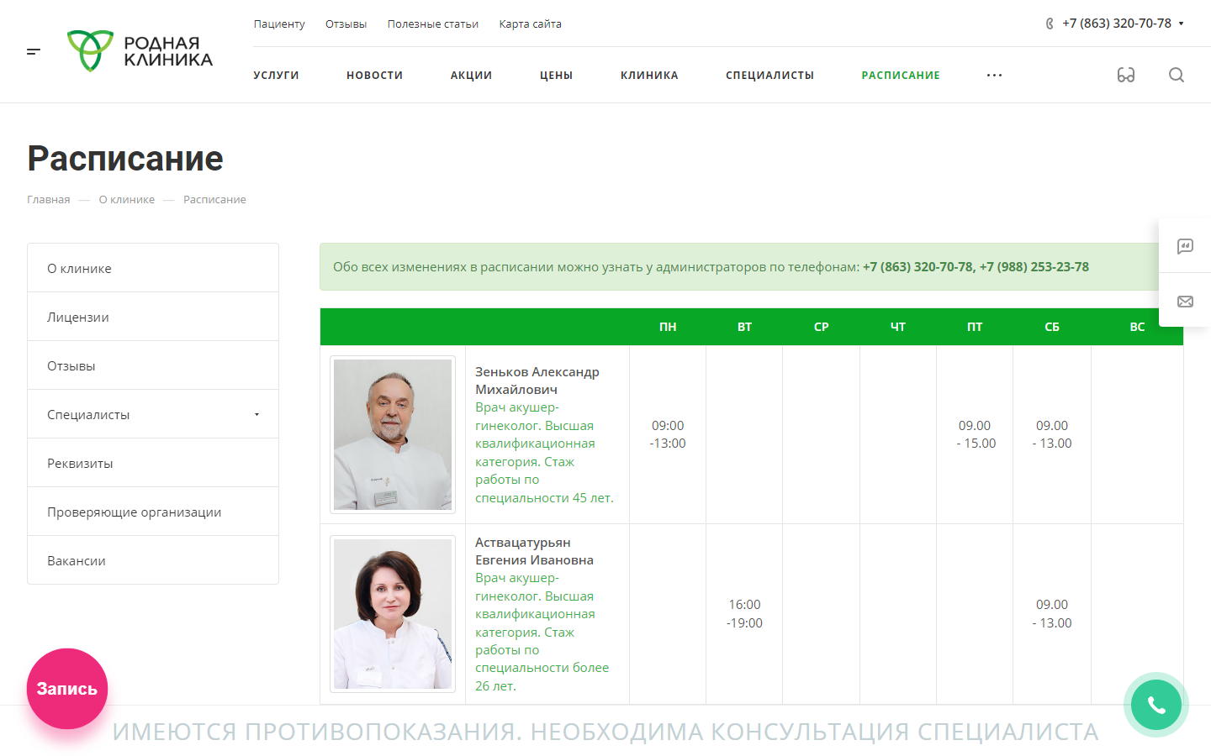The image size is (1211, 756).
Task: Select Лицензии in the sidebar
Action: [78, 318]
